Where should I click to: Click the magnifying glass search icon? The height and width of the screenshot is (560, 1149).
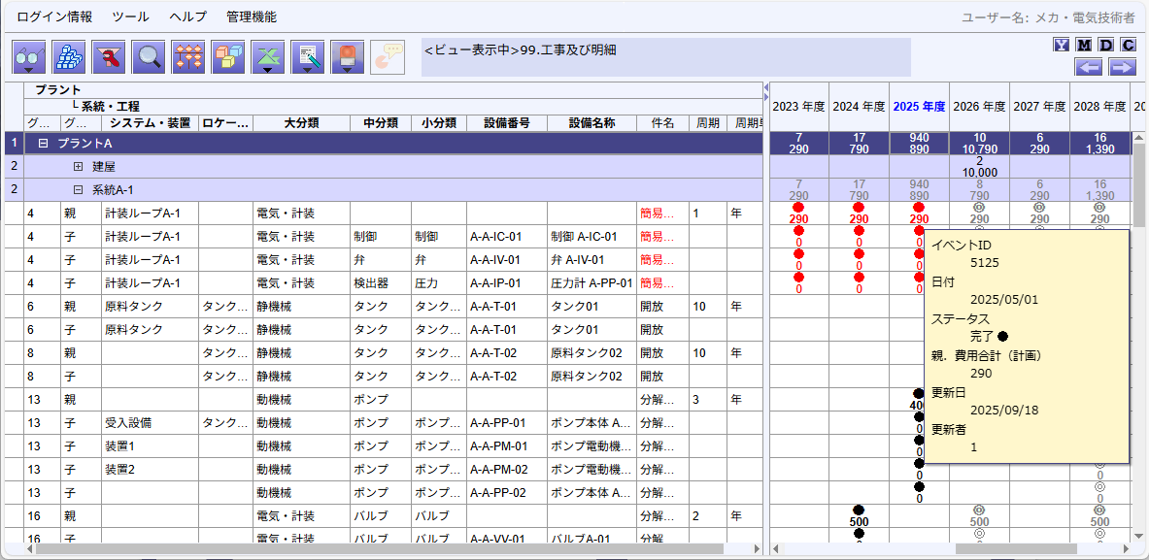pyautogui.click(x=149, y=58)
